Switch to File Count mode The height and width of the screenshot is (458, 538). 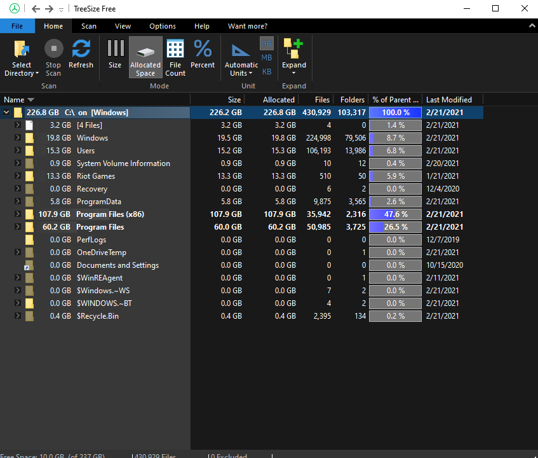(175, 57)
